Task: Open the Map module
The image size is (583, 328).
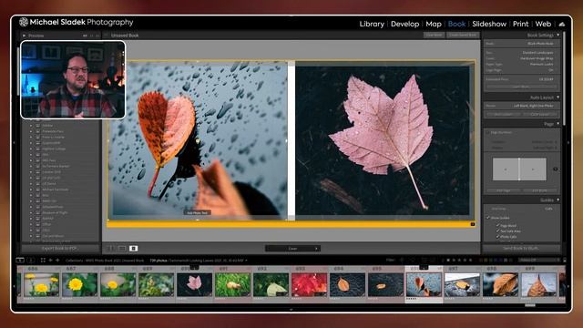Action: [434, 24]
